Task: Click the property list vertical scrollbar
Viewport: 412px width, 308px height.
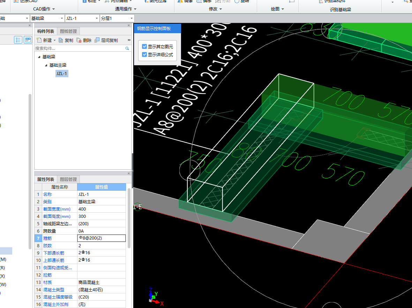Action: point(129,218)
